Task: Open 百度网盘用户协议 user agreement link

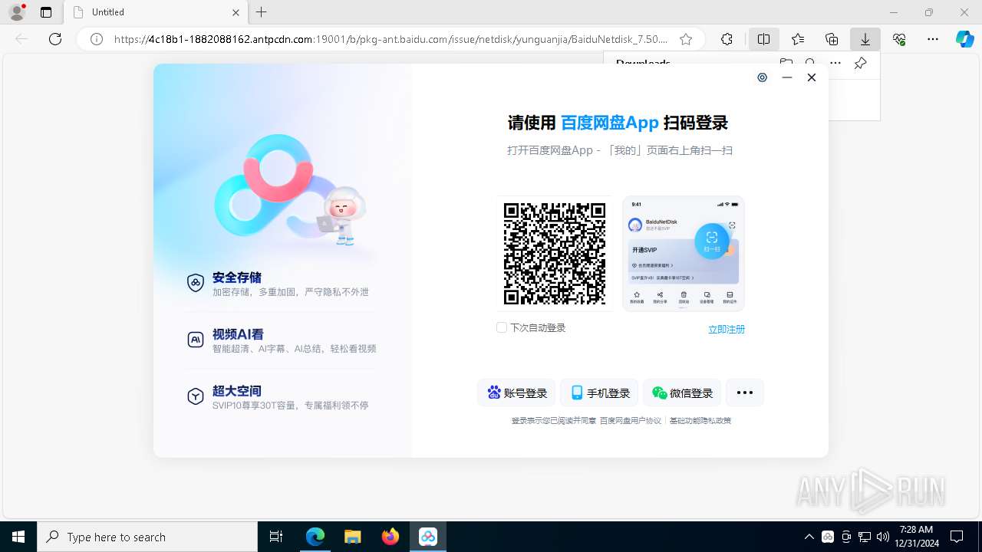Action: (631, 420)
